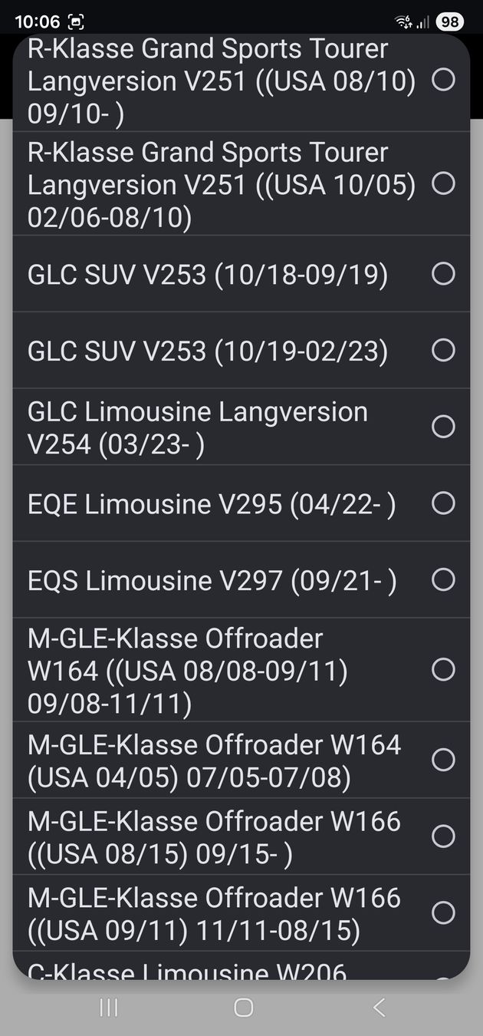Select M-GLE-Klasse W164 07/05-07/08 radio button

443,760
